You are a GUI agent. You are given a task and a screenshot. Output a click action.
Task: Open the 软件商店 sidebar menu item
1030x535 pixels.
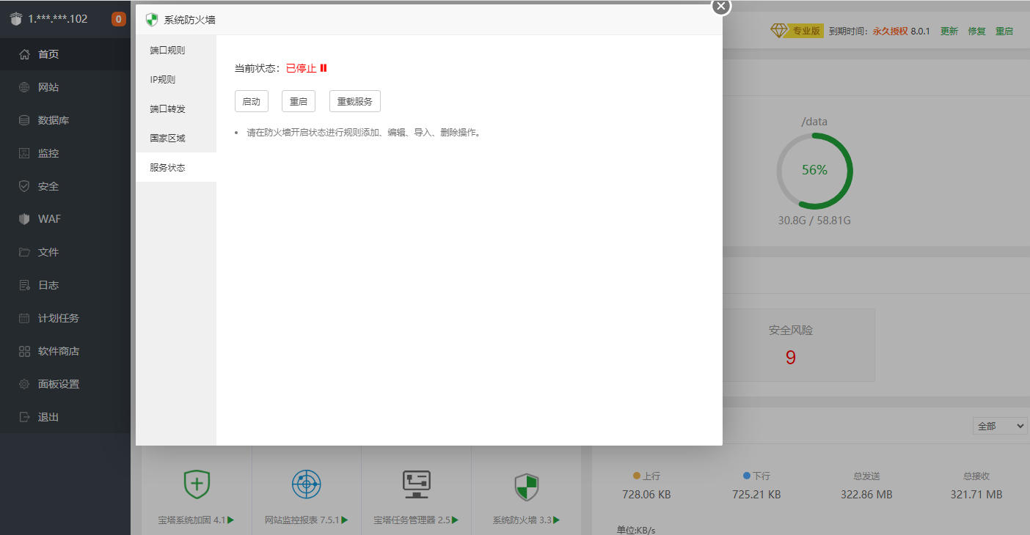click(65, 351)
